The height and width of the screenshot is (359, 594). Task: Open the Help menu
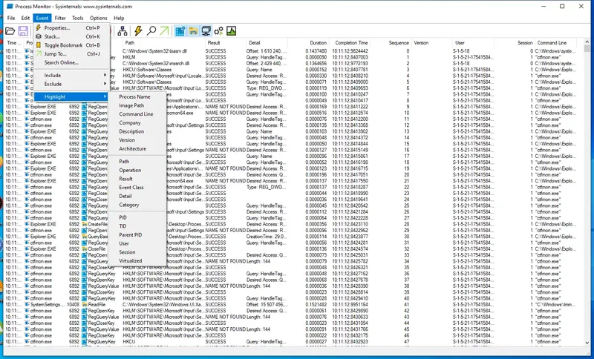pos(119,18)
